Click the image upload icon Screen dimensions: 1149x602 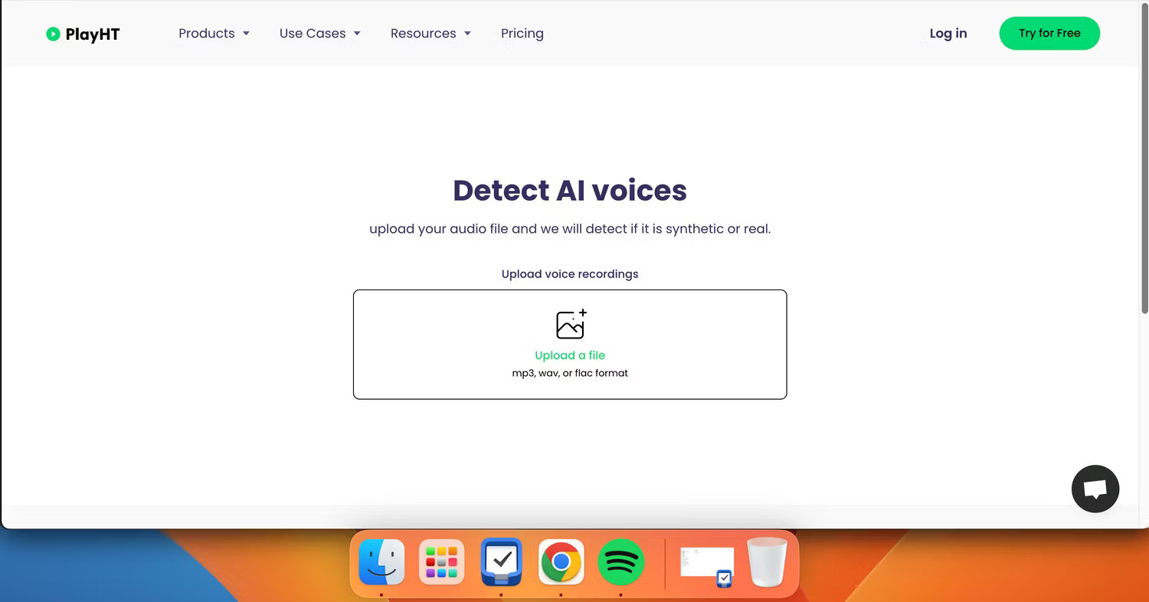(x=571, y=324)
